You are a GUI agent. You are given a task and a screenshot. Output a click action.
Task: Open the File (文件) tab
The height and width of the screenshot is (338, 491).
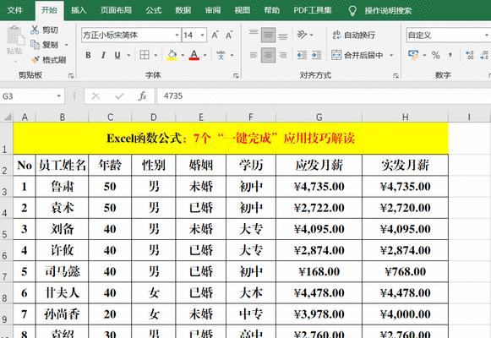tap(14, 10)
